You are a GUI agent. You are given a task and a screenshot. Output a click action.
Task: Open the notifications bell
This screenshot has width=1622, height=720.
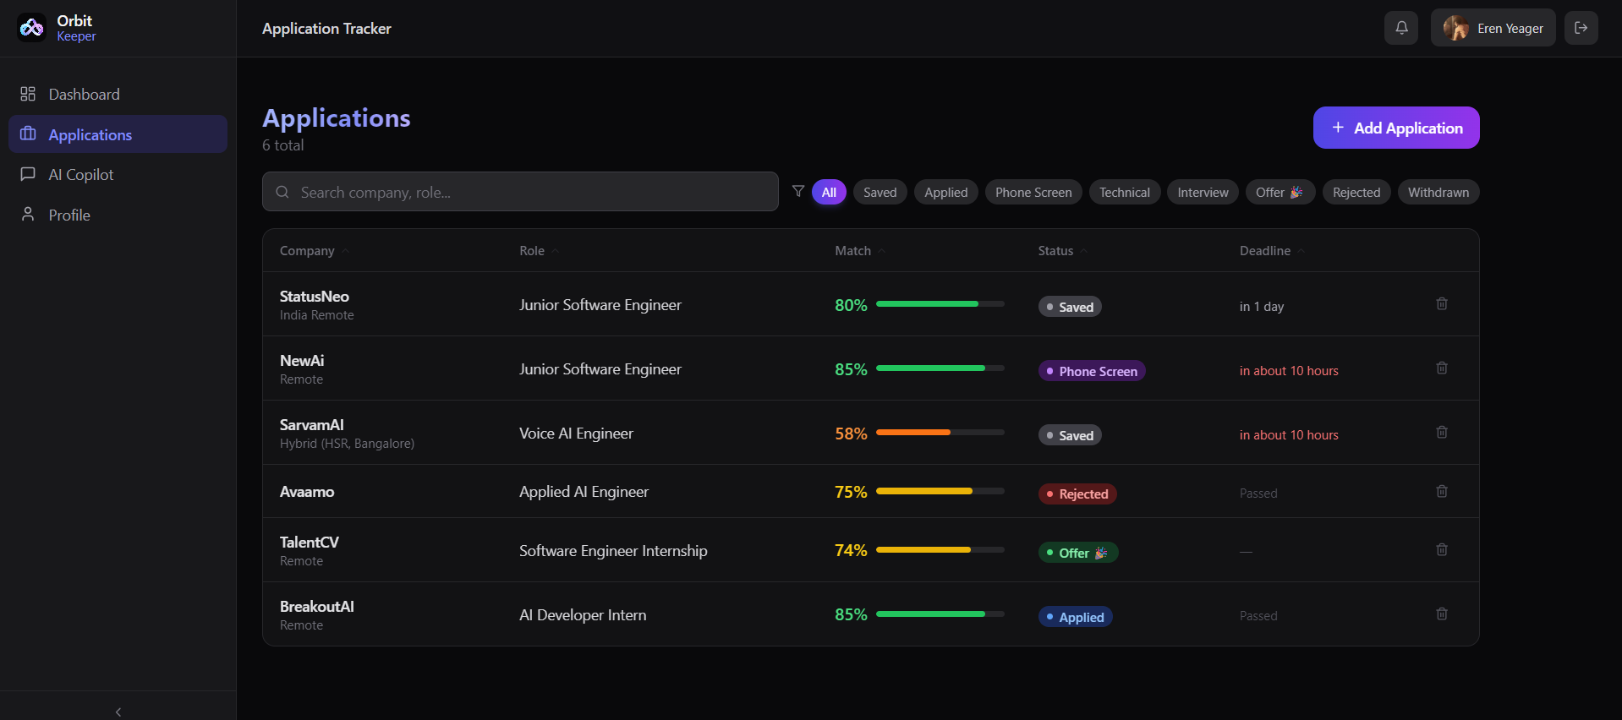[1401, 28]
